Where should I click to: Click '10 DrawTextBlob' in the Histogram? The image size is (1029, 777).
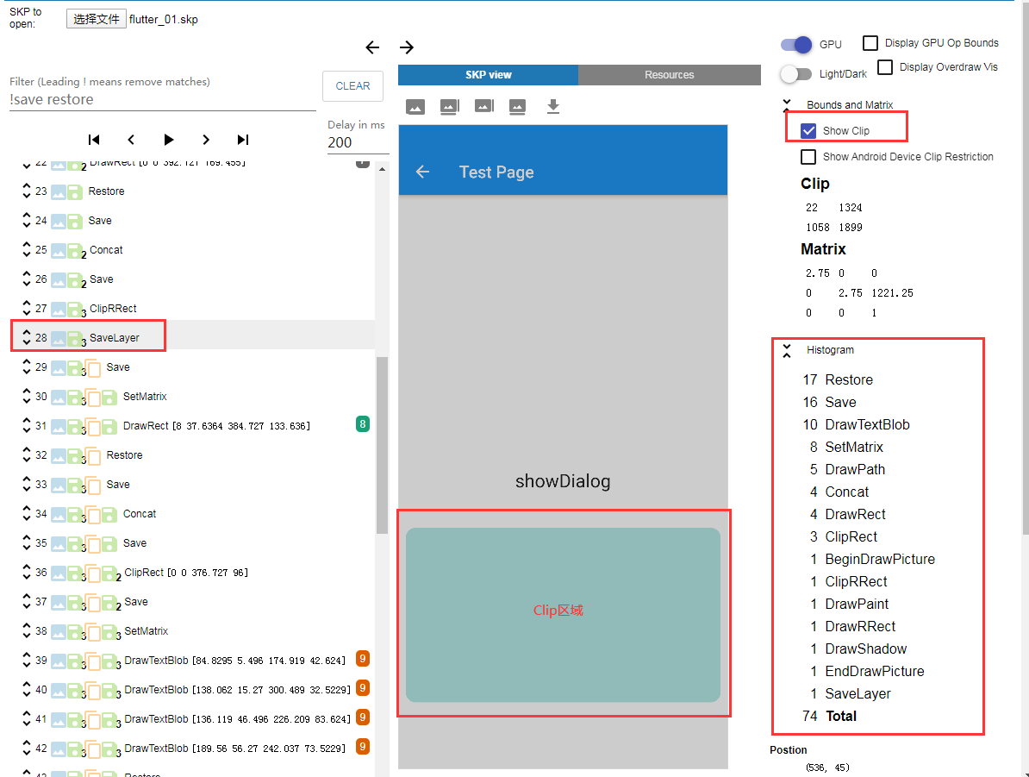857,425
